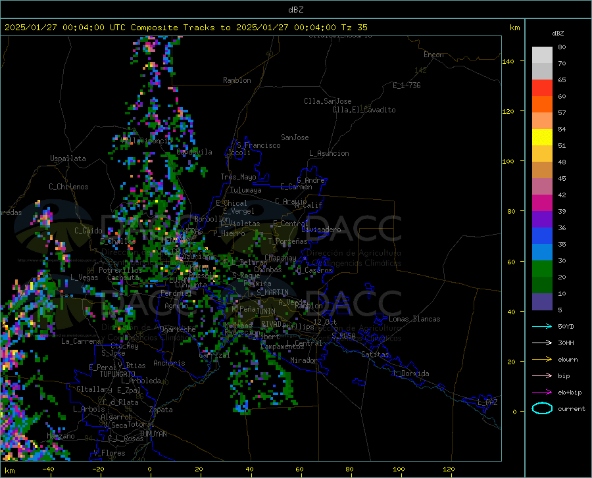Click the TUNUYAN map label
Image resolution: width=592 pixels, height=478 pixels.
tap(153, 434)
